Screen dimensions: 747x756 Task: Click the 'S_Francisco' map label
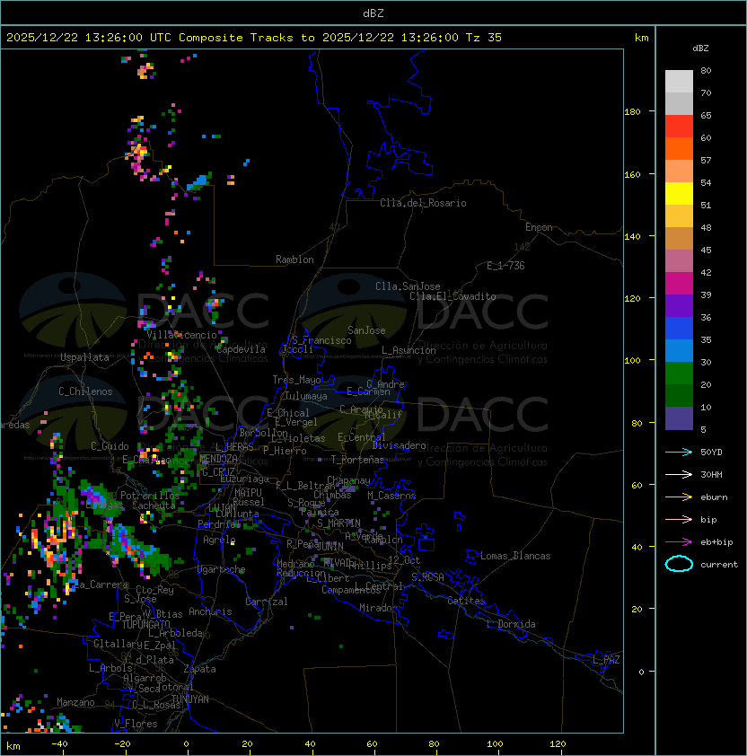321,341
